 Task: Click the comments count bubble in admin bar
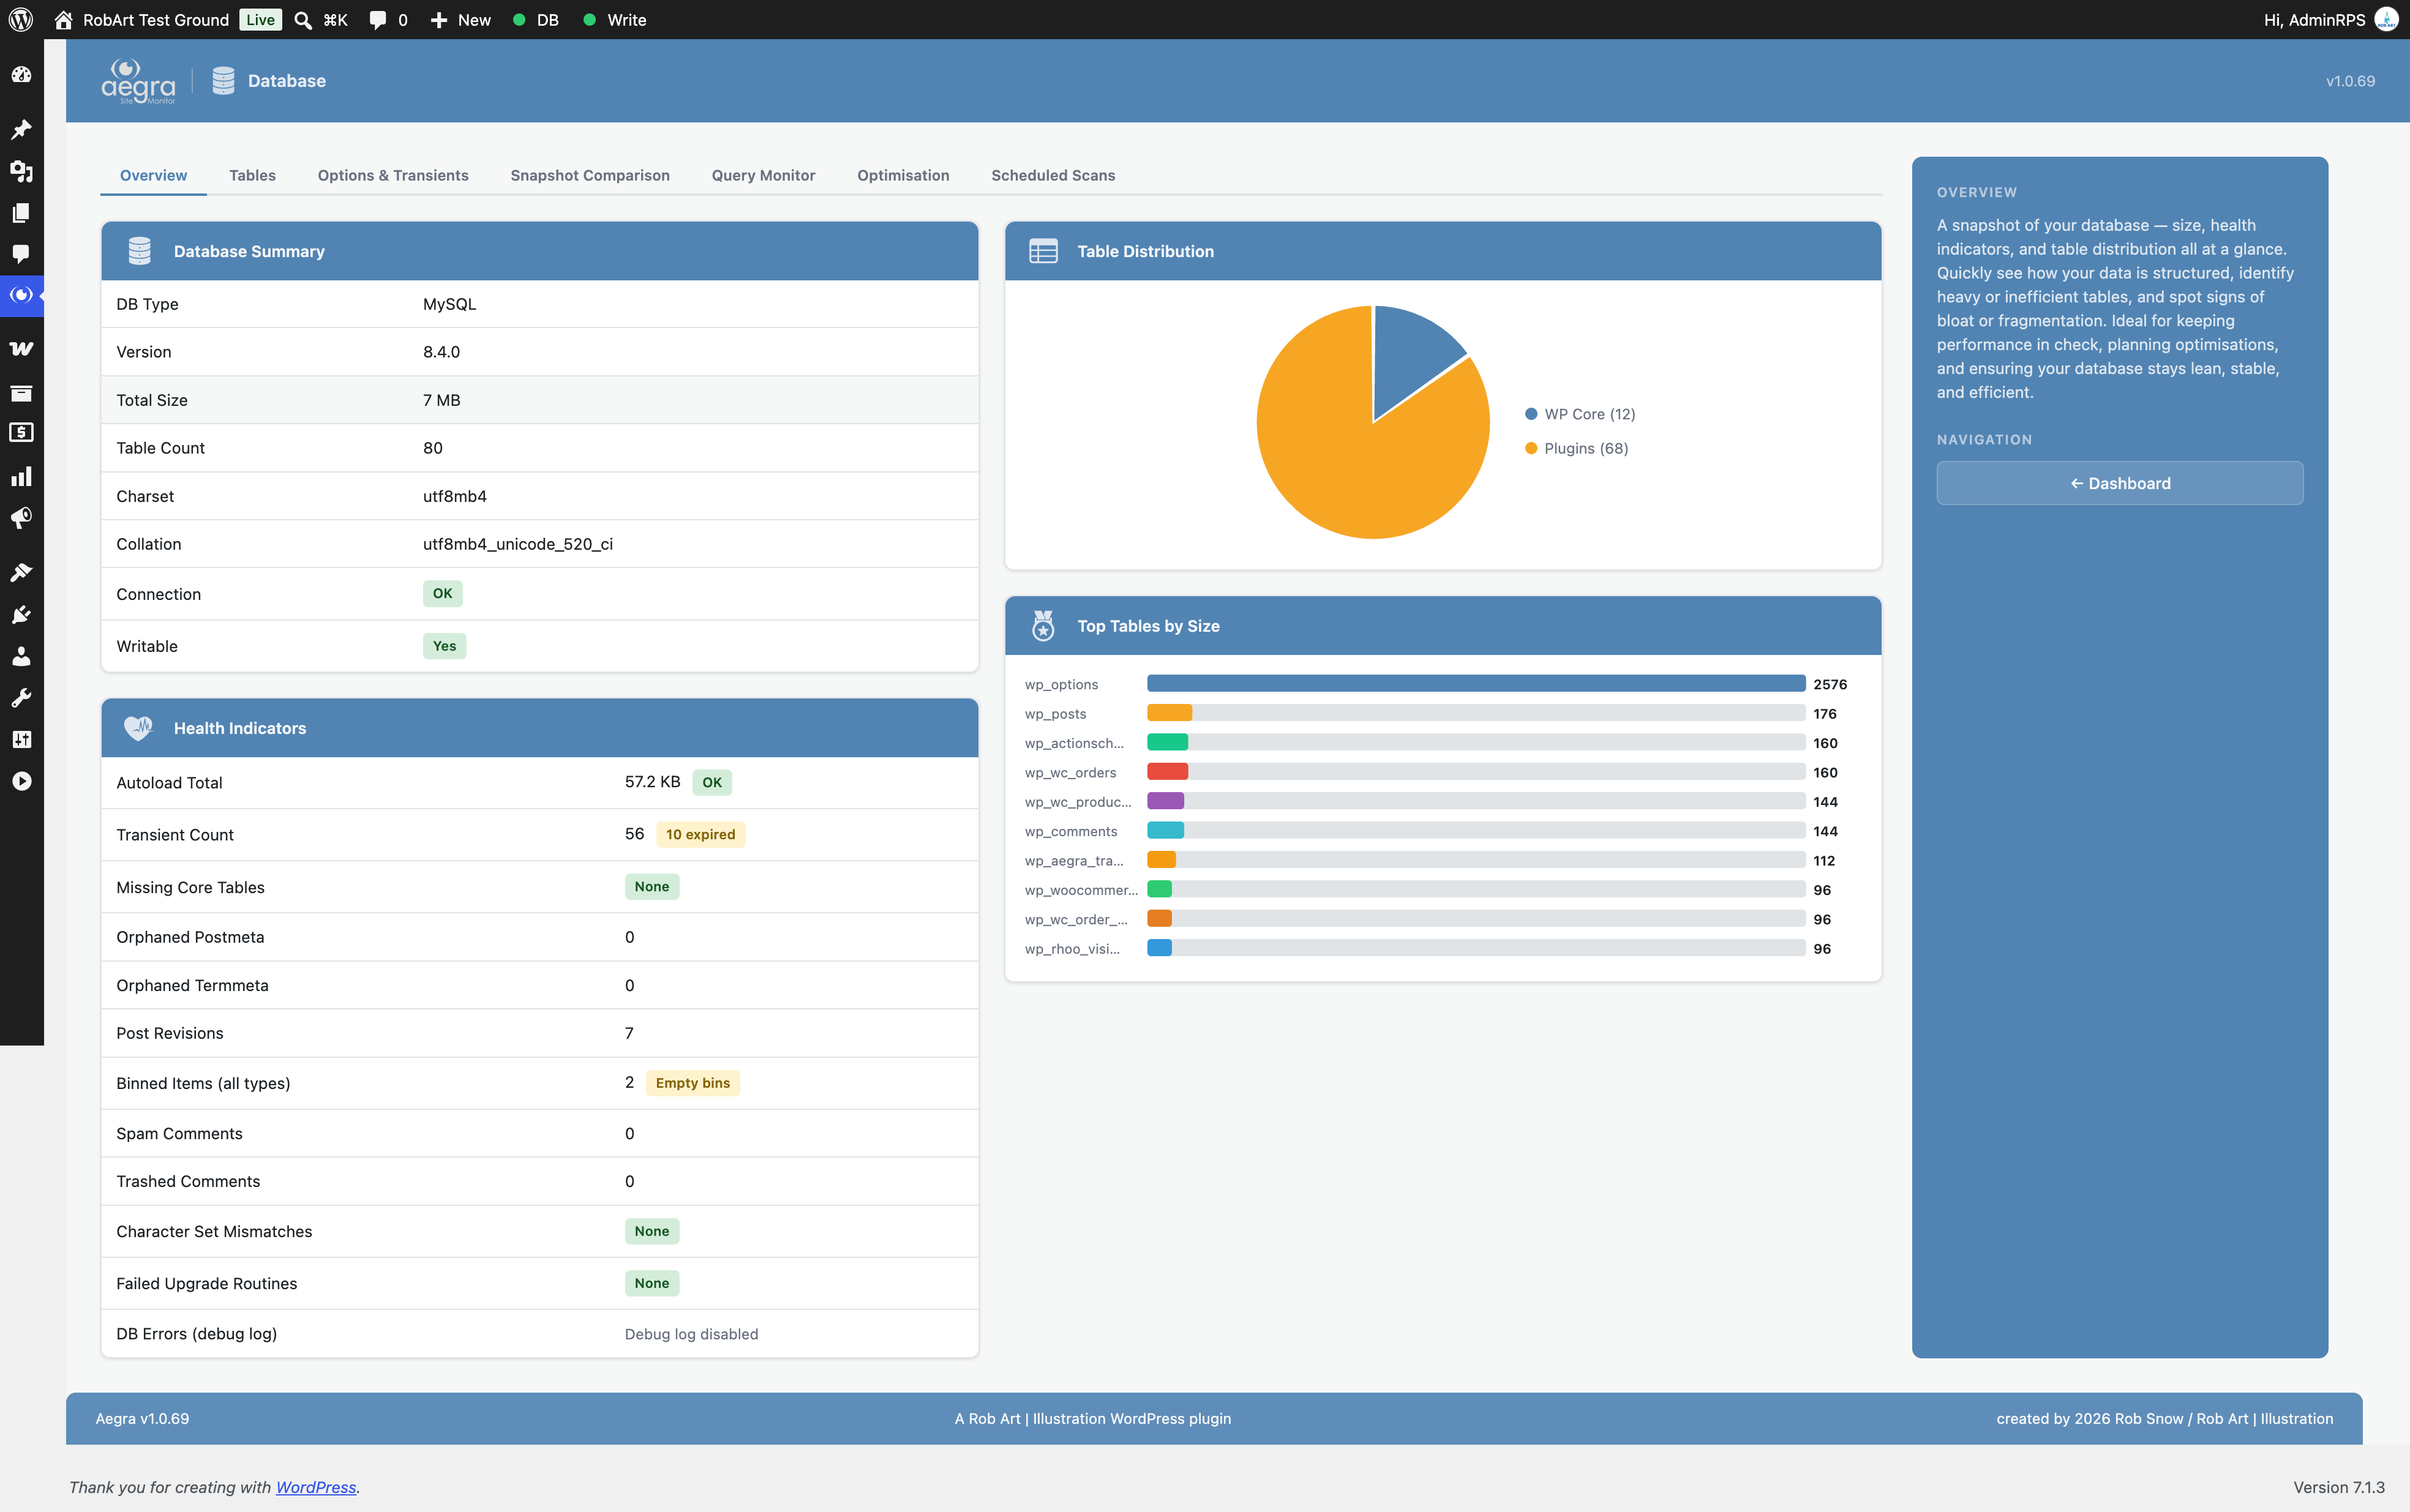[388, 20]
